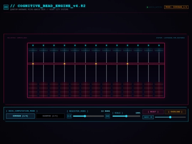
Task: Push heaven bead on eleventh rod from left
Action: pos(138,50)
